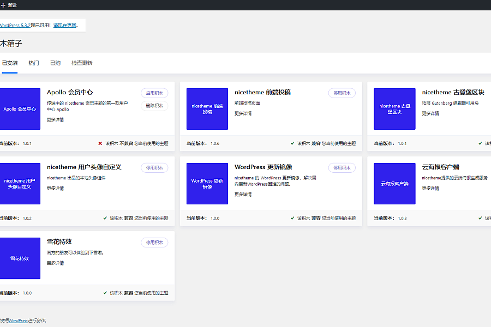Click the red X incompatibility icon on Apollo card
The height and width of the screenshot is (327, 491).
coord(100,143)
